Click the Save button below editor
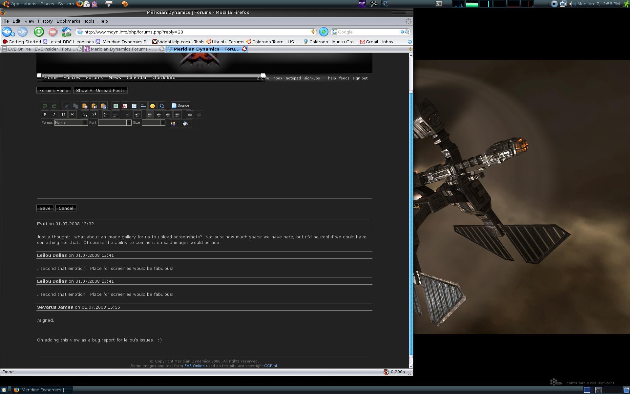Image resolution: width=630 pixels, height=394 pixels. pyautogui.click(x=45, y=208)
